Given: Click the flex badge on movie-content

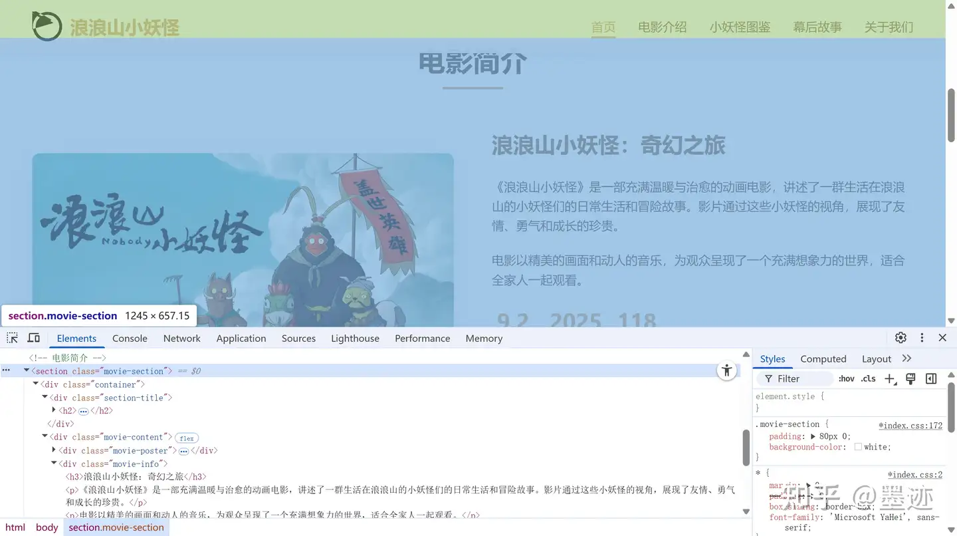Looking at the screenshot, I should (x=187, y=438).
